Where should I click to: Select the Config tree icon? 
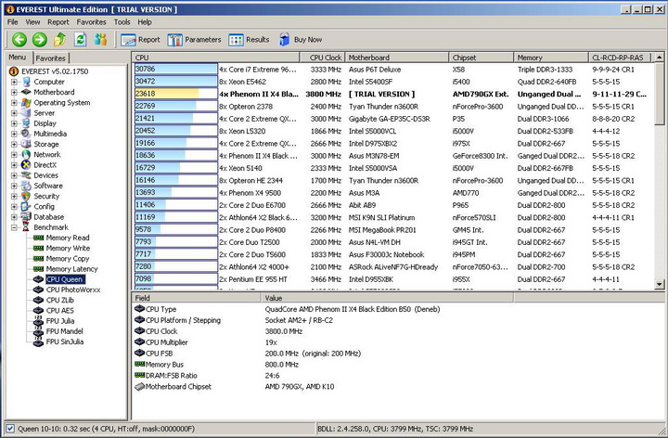[26, 206]
